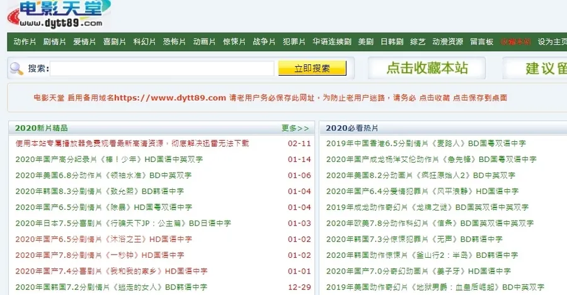This screenshot has width=567, height=295.
Task: Open the 恐怖片 category
Action: point(175,42)
